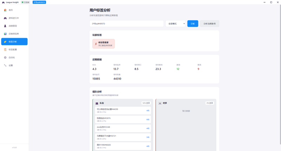Click the wrench icon for 设置
Image resolution: width=281 pixels, height=151 pixels.
click(x=5, y=66)
